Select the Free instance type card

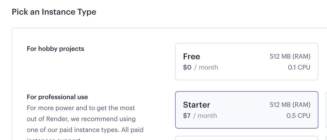click(x=247, y=62)
